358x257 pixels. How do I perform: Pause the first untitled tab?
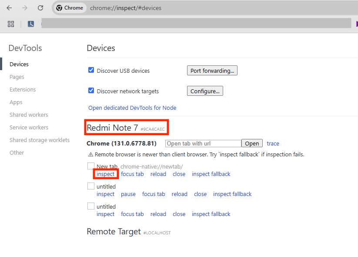click(x=128, y=194)
